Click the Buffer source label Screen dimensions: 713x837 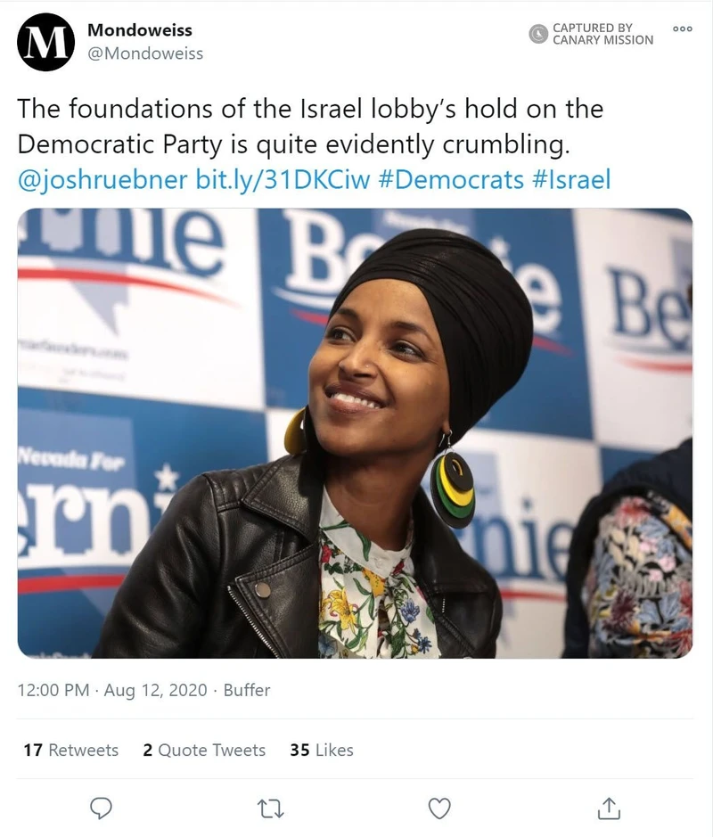point(247,690)
